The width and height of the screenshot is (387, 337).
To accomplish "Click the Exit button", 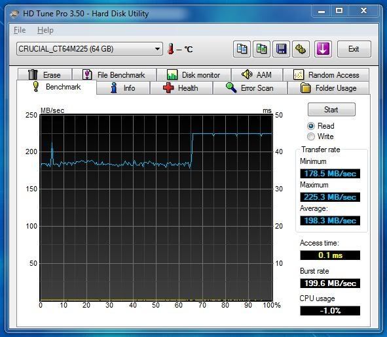I will point(354,49).
